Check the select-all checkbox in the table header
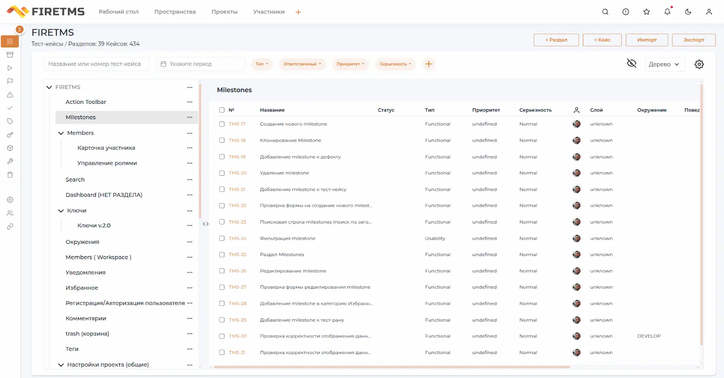The height and width of the screenshot is (378, 724). pyautogui.click(x=222, y=110)
